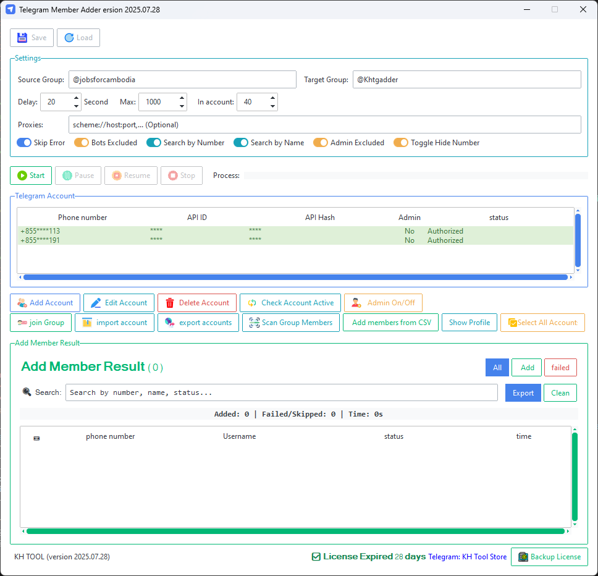Toggle the Hide Number switch
Image resolution: width=598 pixels, height=576 pixels.
pos(401,143)
